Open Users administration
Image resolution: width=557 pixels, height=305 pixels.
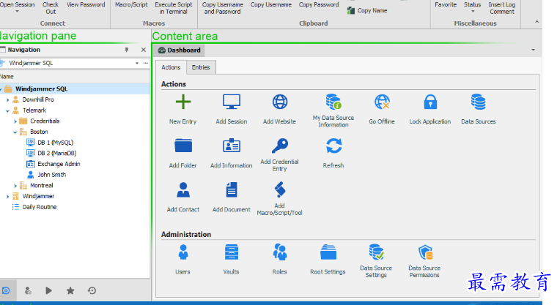183,252
